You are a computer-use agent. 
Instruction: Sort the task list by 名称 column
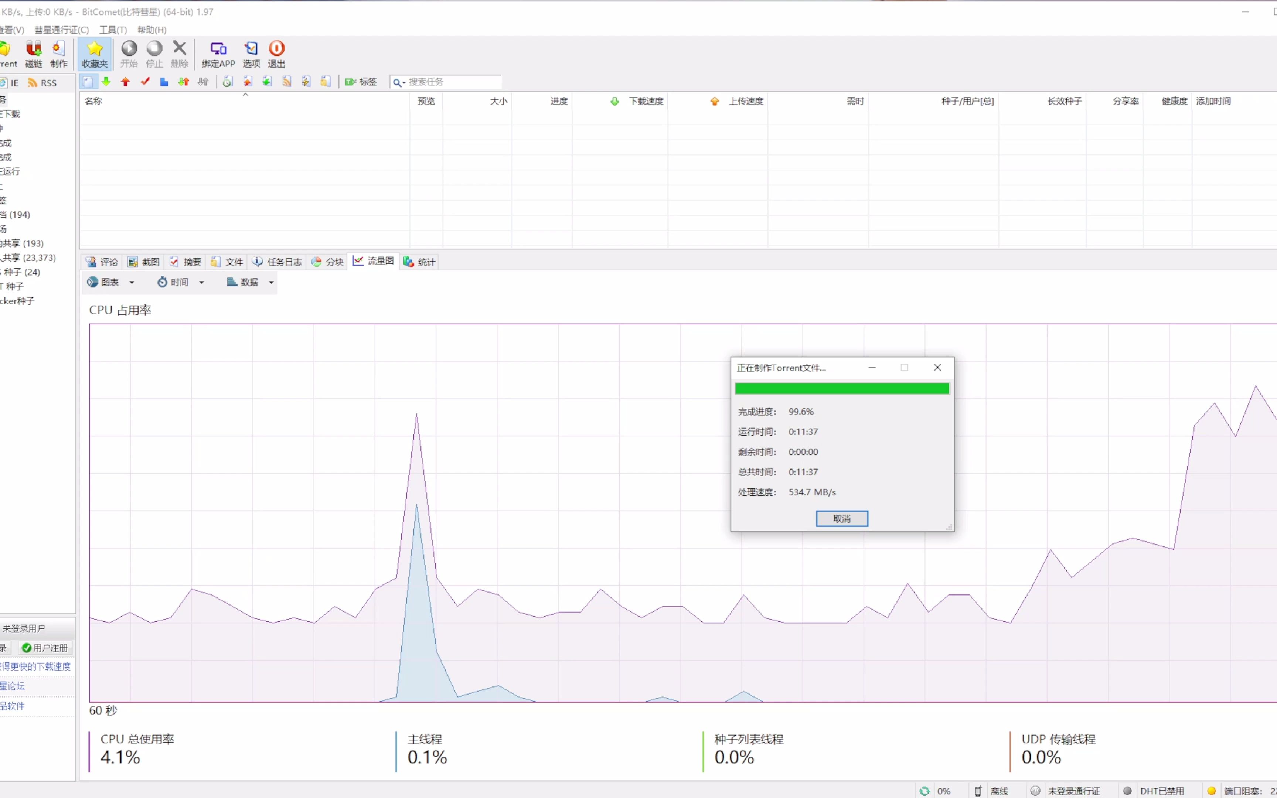244,101
